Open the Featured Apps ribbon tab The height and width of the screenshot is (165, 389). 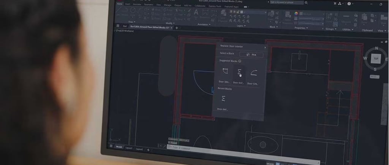pyautogui.click(x=231, y=6)
